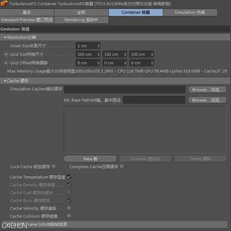Click the Rename 重命名 button
The image size is (231, 231).
[x=146, y=159]
